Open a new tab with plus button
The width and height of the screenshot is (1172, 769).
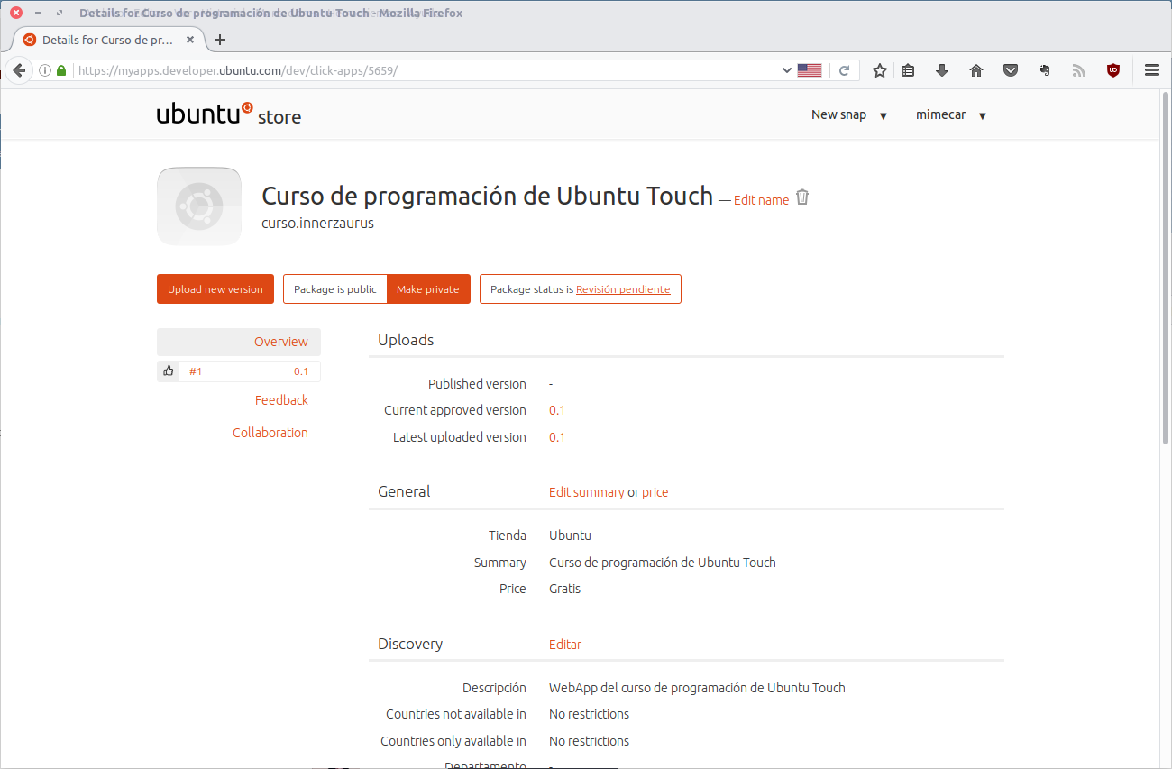coord(220,40)
